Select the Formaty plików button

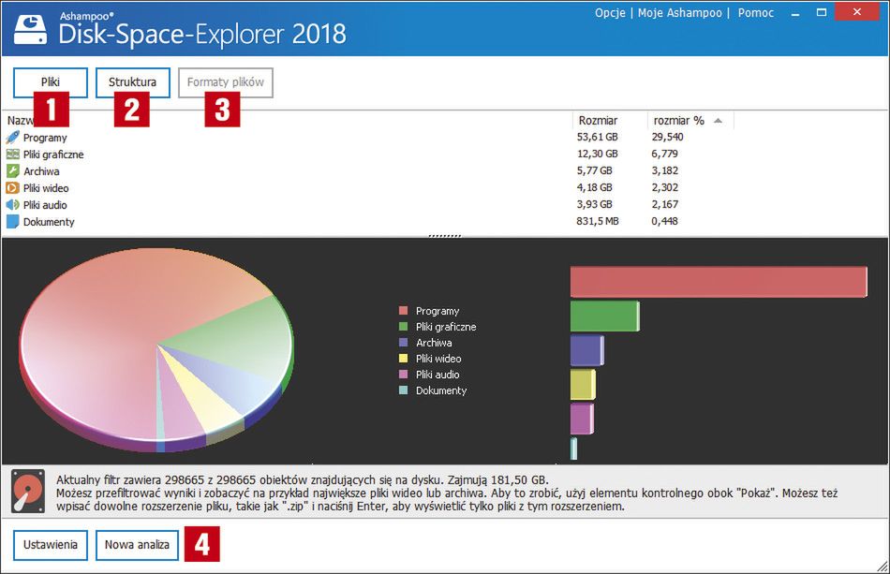pyautogui.click(x=226, y=82)
